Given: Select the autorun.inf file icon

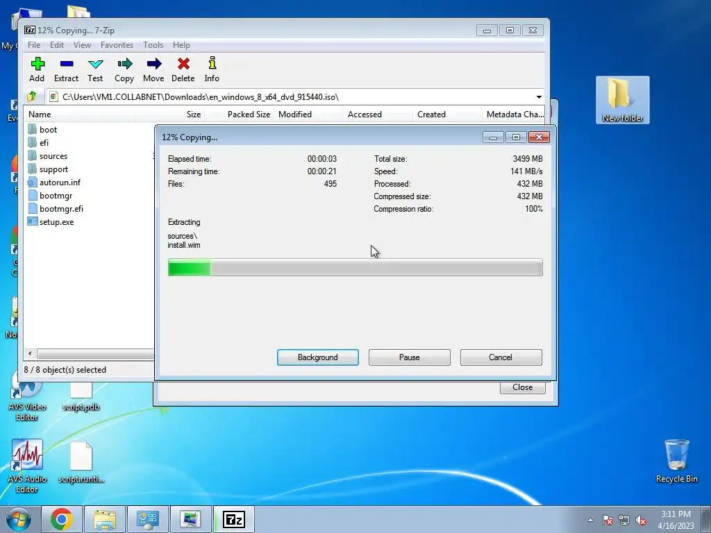Looking at the screenshot, I should tap(32, 183).
